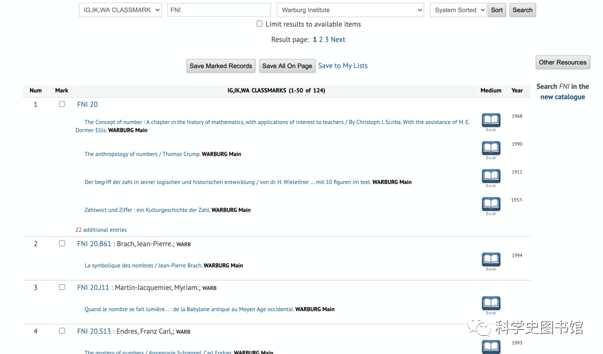Click Save All On Page button
The width and height of the screenshot is (603, 354).
pyautogui.click(x=287, y=66)
